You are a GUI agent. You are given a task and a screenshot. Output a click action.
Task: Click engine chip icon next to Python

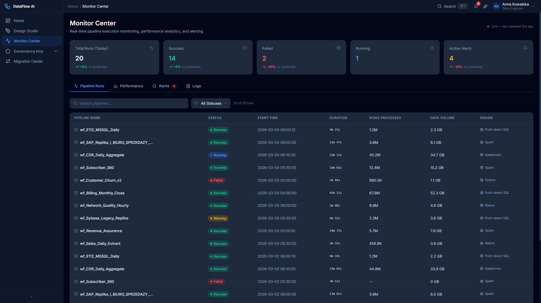(482, 180)
